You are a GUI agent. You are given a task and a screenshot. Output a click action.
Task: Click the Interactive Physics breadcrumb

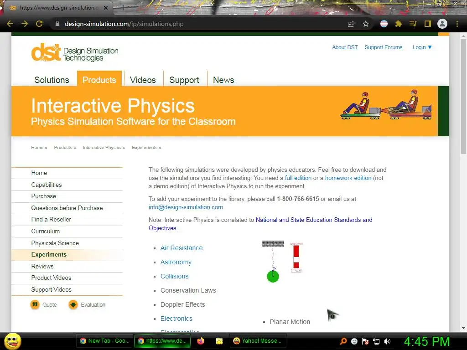[x=102, y=148]
